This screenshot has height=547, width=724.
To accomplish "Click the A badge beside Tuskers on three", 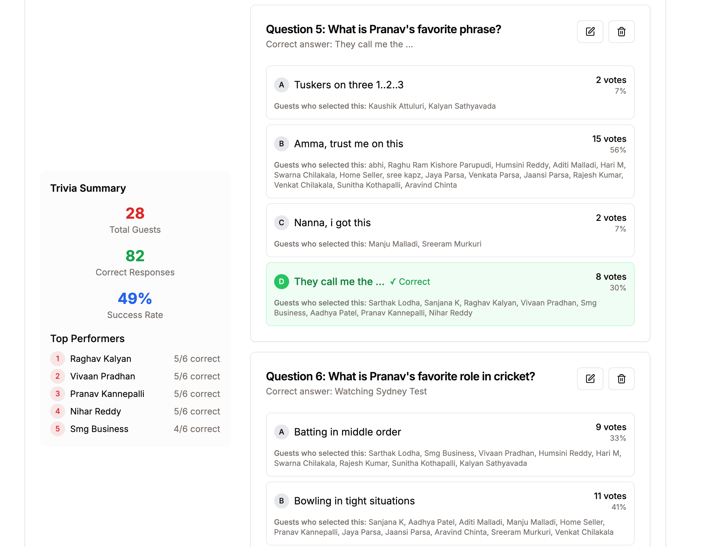I will tap(281, 85).
